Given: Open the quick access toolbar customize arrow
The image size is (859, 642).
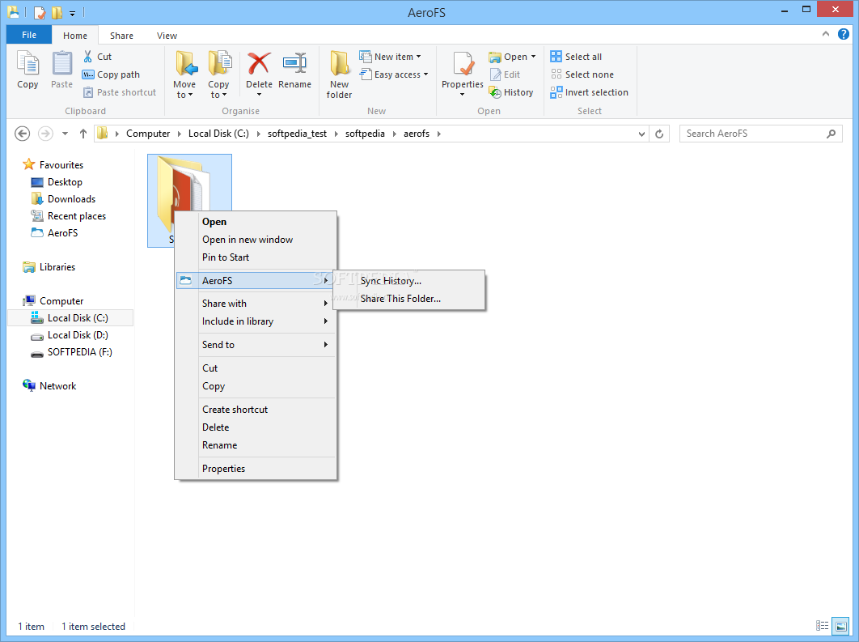Looking at the screenshot, I should [72, 13].
